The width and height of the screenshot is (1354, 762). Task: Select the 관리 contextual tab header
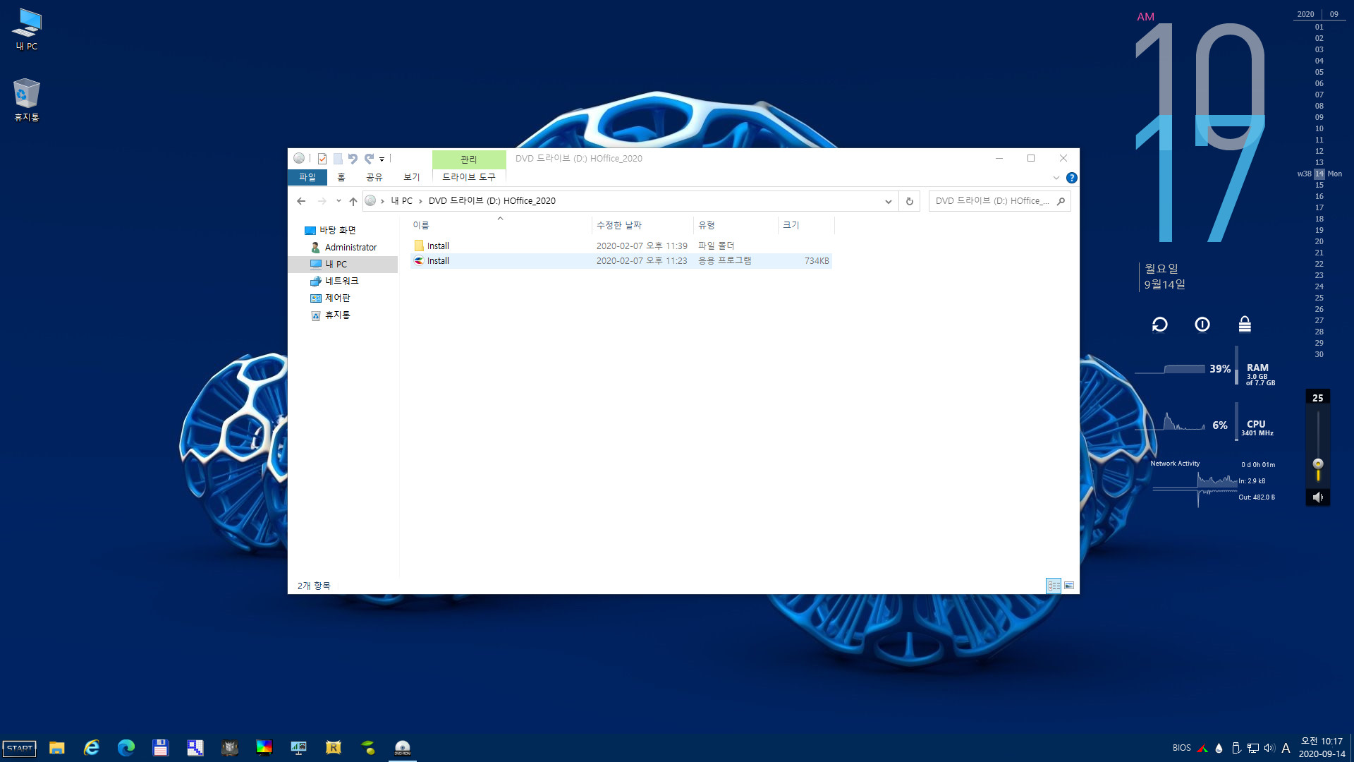[x=469, y=159]
